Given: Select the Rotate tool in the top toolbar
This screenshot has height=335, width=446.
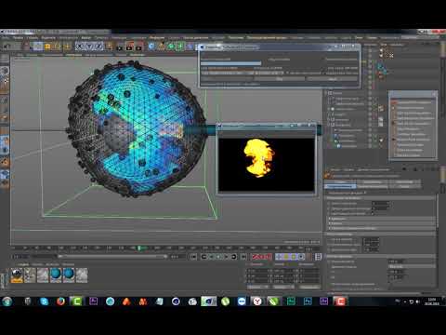Looking at the screenshot, I should pyautogui.click(x=67, y=47).
